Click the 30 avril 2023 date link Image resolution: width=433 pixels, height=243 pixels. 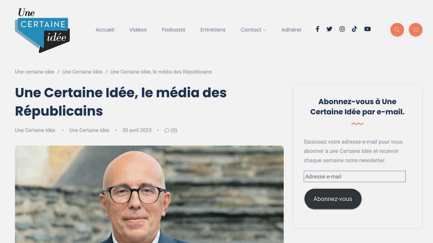(137, 130)
